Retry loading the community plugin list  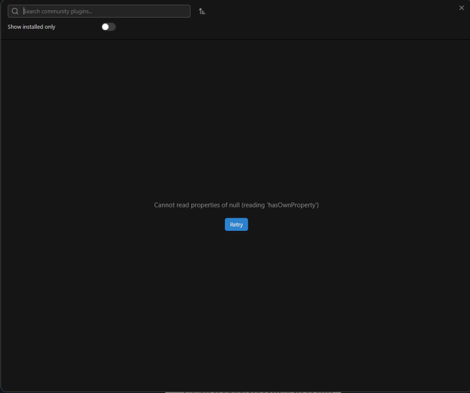click(x=237, y=225)
